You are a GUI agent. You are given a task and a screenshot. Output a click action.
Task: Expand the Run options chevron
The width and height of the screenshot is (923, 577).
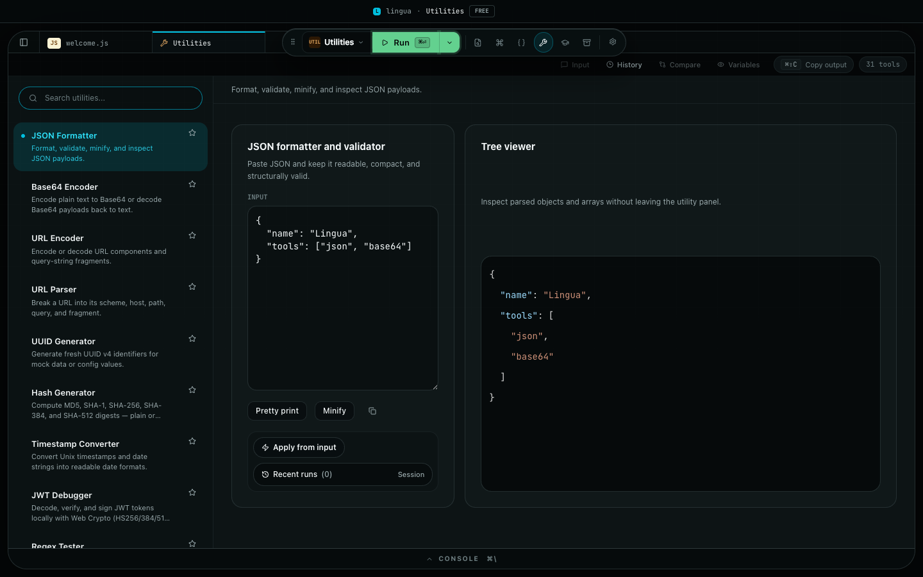[449, 42]
